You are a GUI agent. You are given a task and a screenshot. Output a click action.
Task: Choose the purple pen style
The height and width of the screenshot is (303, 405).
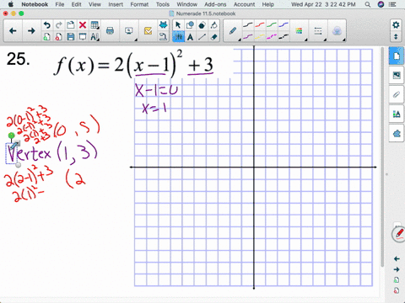[x=248, y=37]
